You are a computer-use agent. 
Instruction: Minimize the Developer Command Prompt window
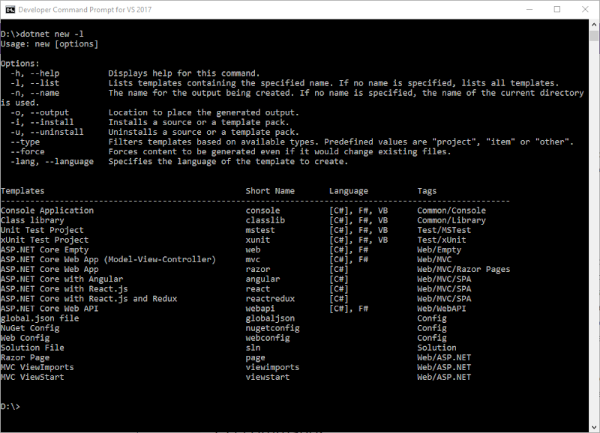529,10
